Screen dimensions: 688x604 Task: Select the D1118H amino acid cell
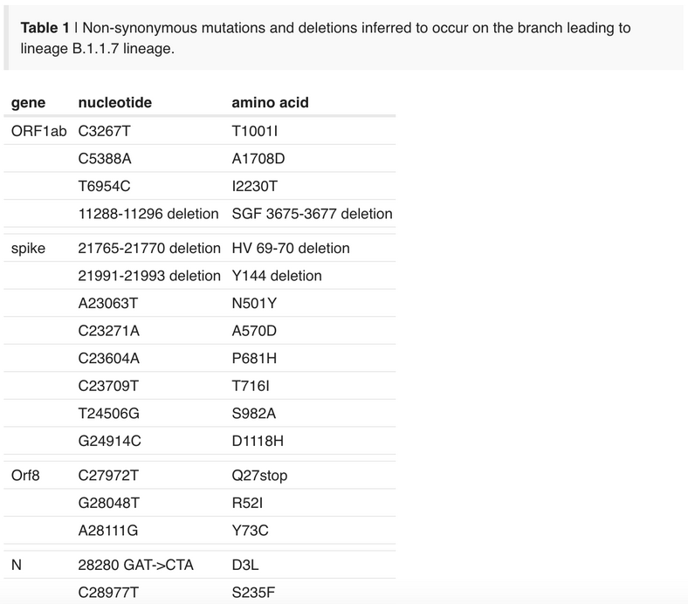[x=258, y=441]
